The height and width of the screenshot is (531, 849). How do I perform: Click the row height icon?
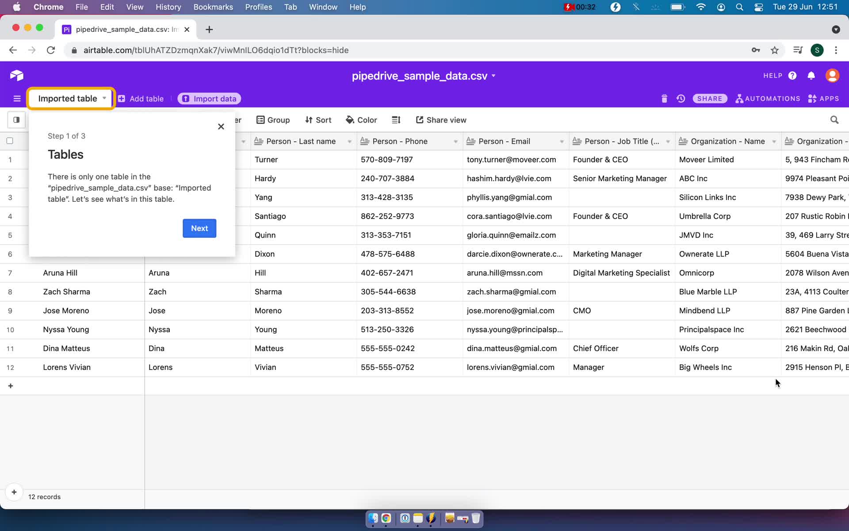396,120
